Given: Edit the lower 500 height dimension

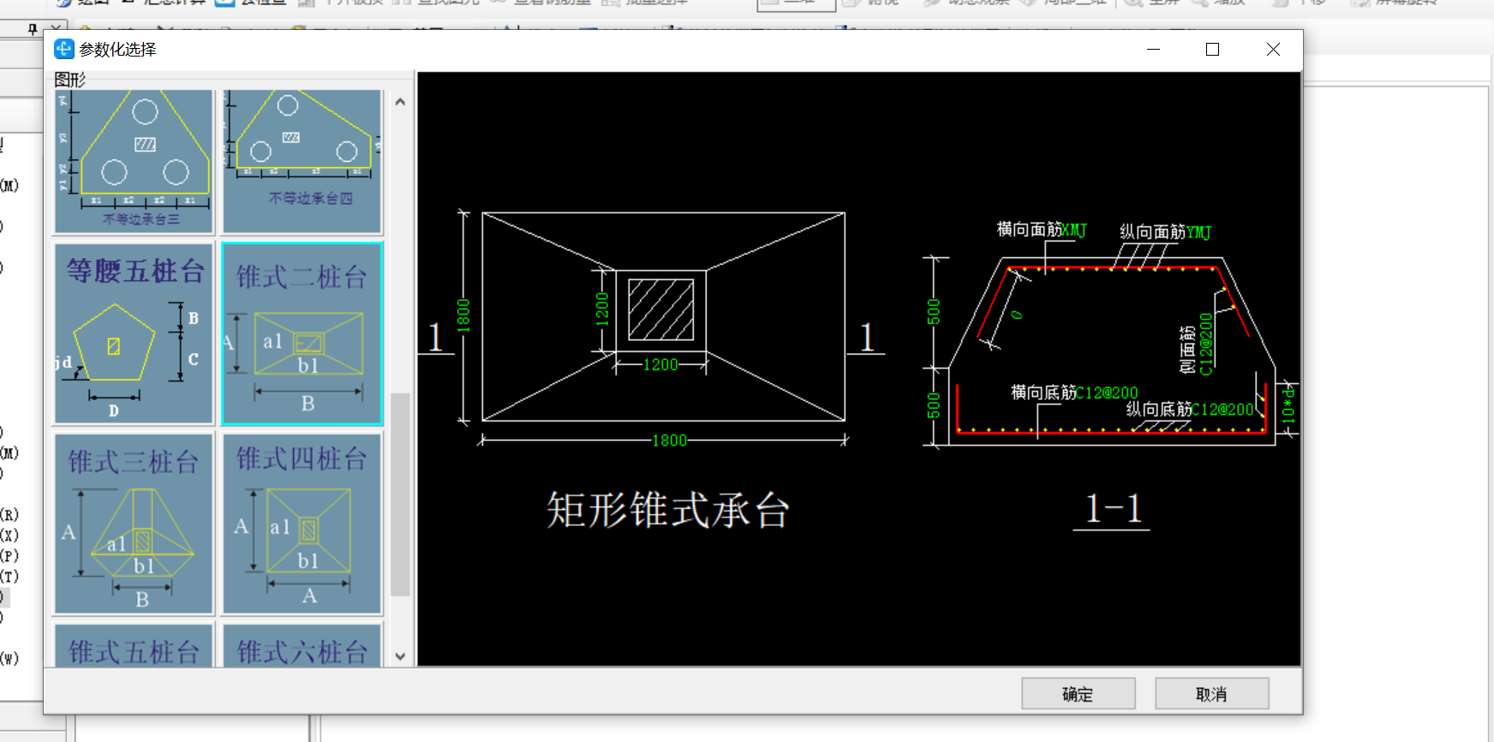Looking at the screenshot, I should 934,405.
